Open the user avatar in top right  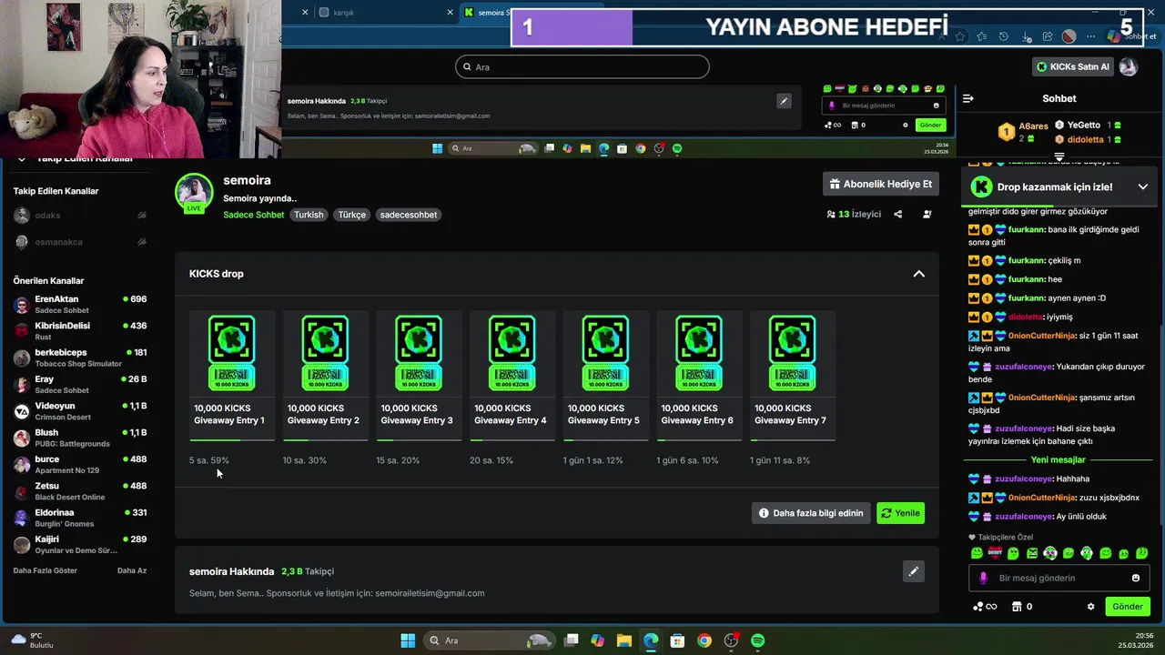pos(1128,66)
